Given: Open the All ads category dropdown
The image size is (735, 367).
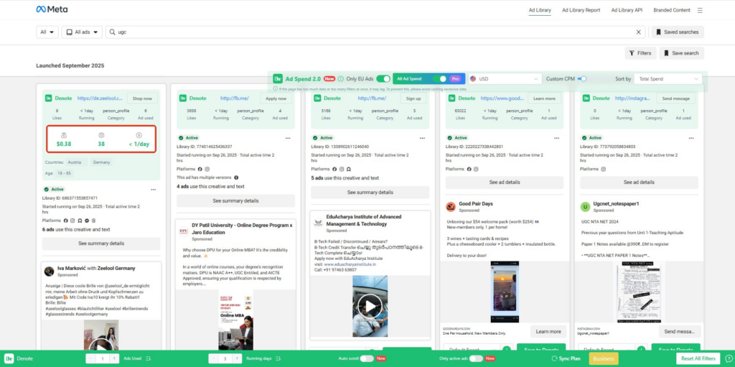Looking at the screenshot, I should pyautogui.click(x=82, y=32).
